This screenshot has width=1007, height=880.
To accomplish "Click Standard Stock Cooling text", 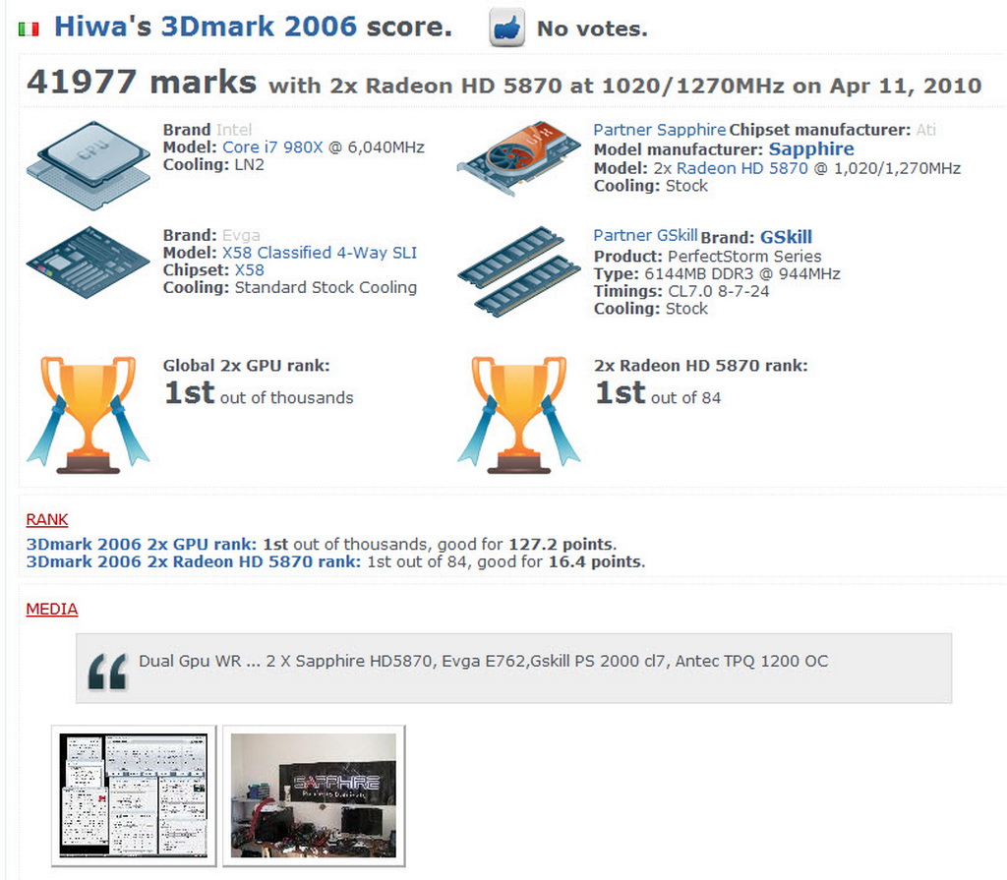I will pyautogui.click(x=326, y=287).
